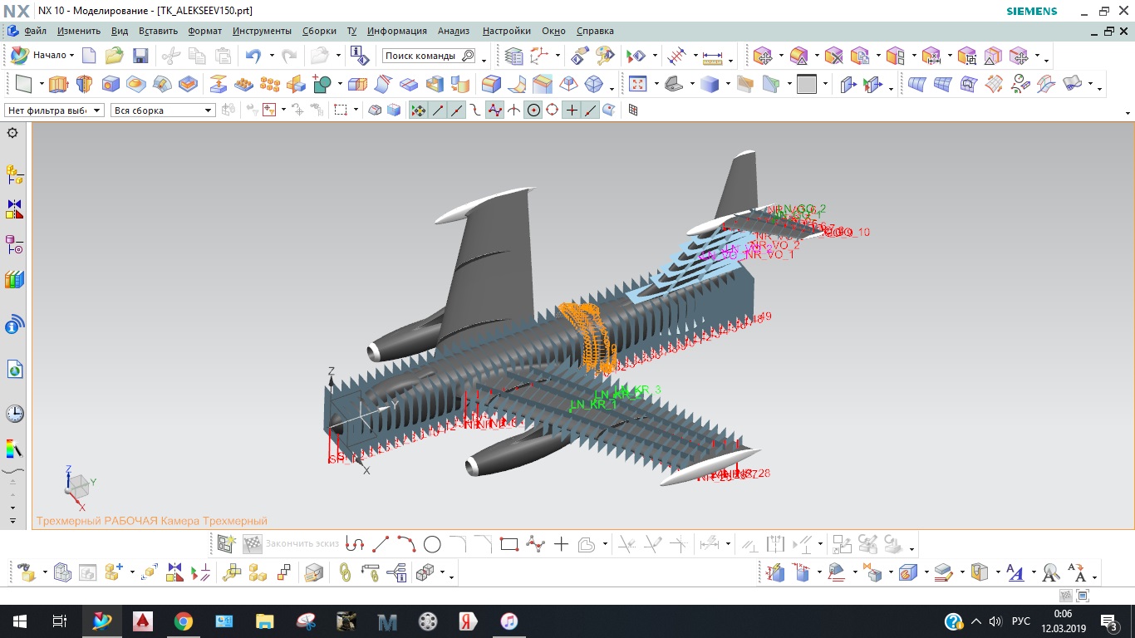Image resolution: width=1135 pixels, height=638 pixels.
Task: Open the Assembly Navigator sidebar icon
Action: pyautogui.click(x=14, y=174)
